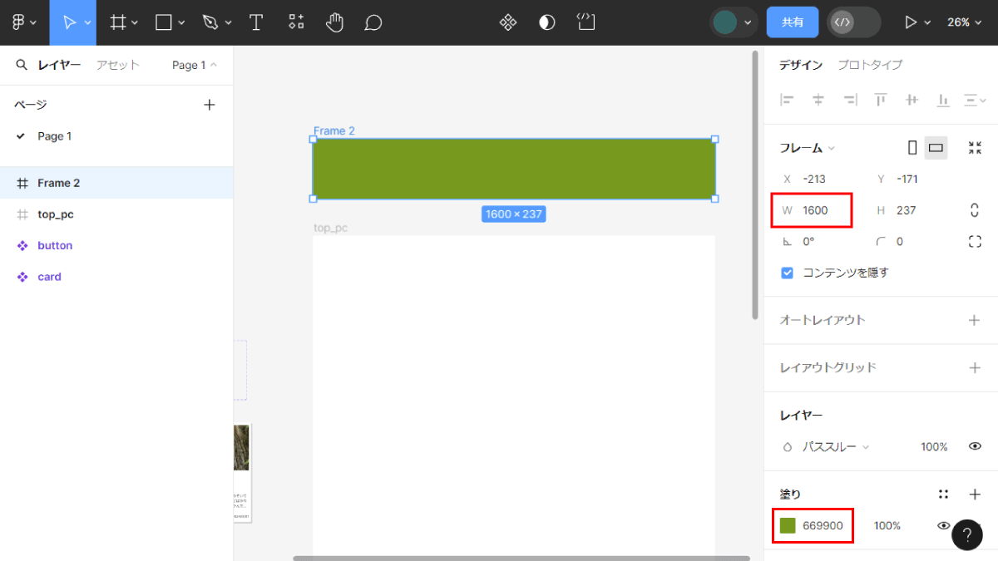Toggle layer visibility eye next to パススルー
This screenshot has height=561, width=998.
pos(975,446)
